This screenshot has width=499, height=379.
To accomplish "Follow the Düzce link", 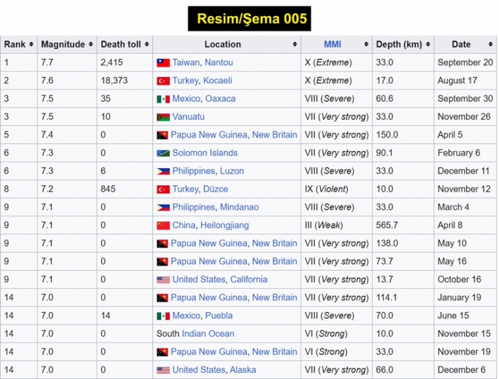I will [216, 189].
